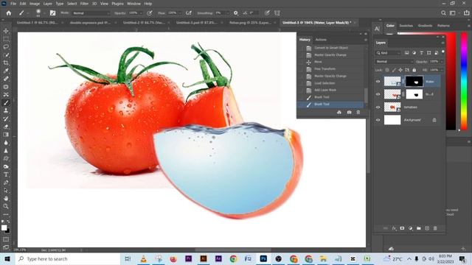
Task: Click the rainbow hue slider strip
Action: point(464,81)
